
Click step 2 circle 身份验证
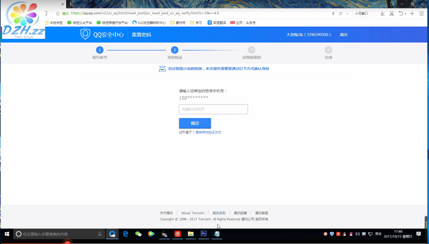coord(174,50)
